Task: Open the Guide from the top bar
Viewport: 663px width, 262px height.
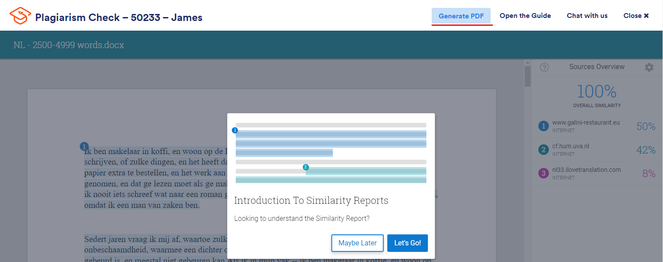Action: pyautogui.click(x=525, y=16)
